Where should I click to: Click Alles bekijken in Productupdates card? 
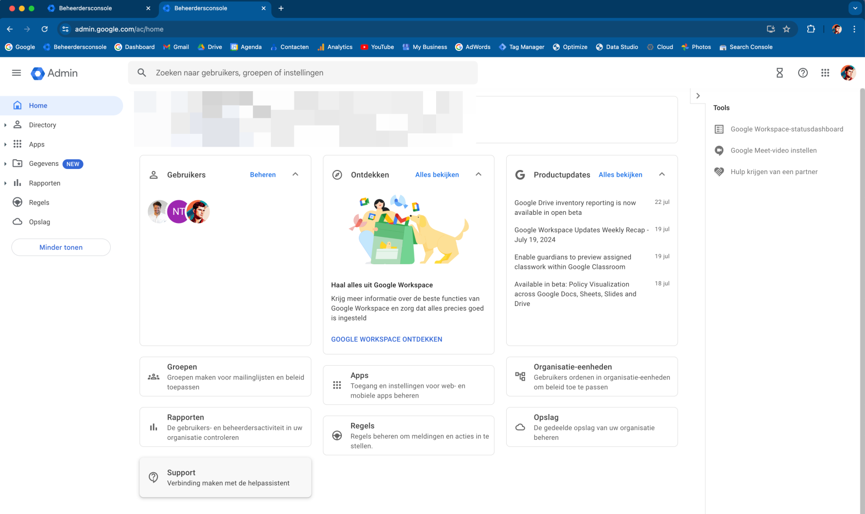pos(620,175)
